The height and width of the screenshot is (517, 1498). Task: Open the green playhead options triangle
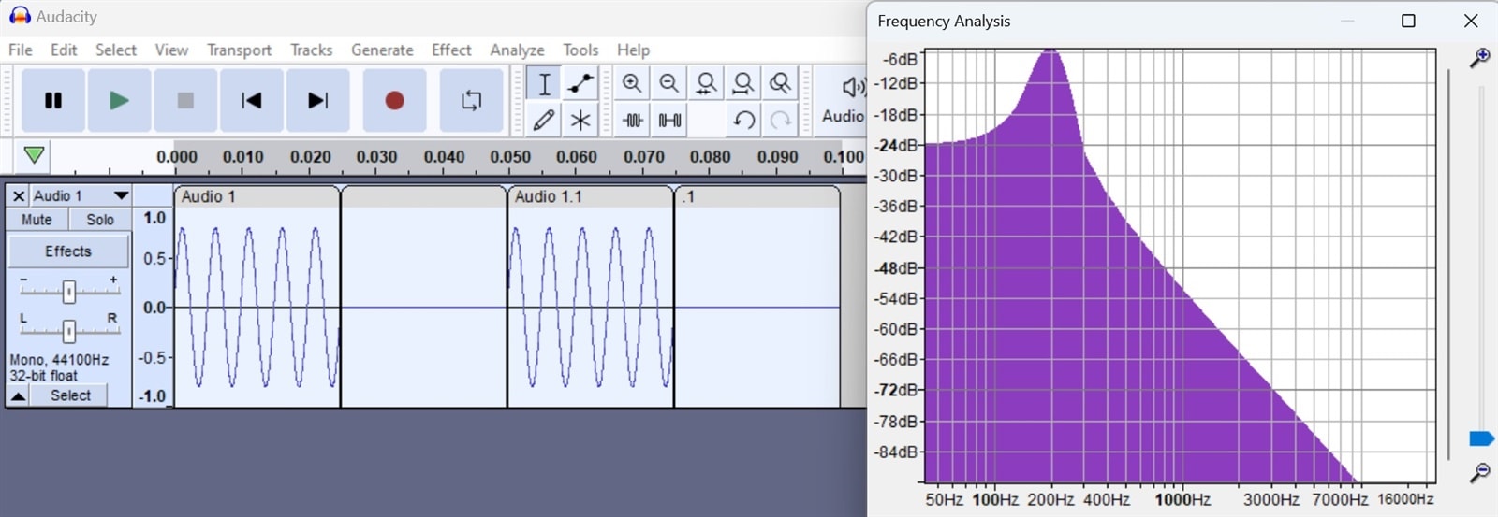[x=34, y=155]
